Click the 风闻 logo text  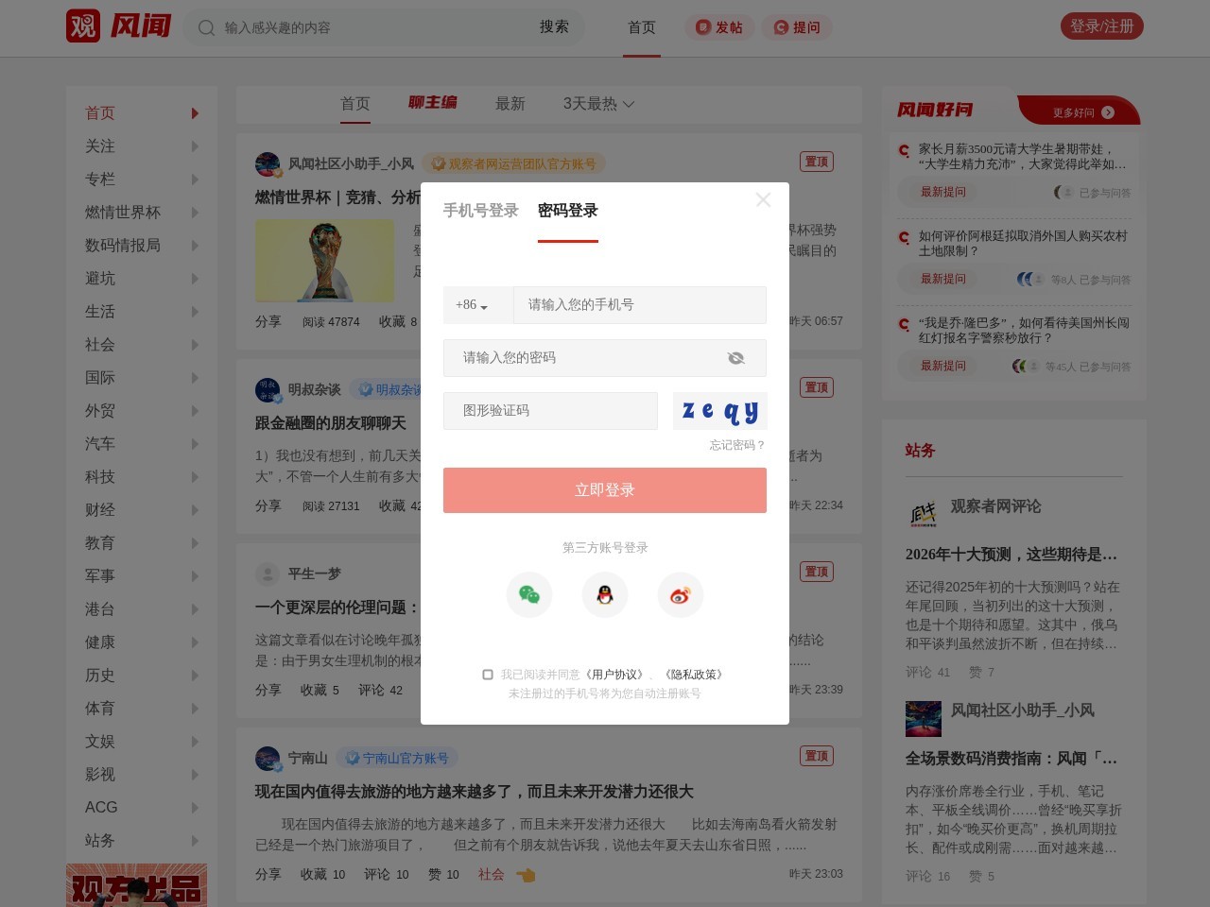coord(141,26)
